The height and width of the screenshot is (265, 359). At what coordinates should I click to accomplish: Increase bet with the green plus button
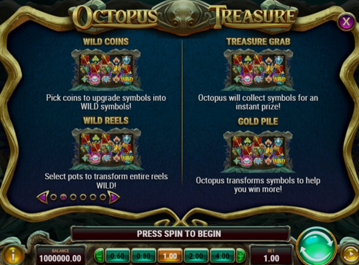(x=241, y=256)
